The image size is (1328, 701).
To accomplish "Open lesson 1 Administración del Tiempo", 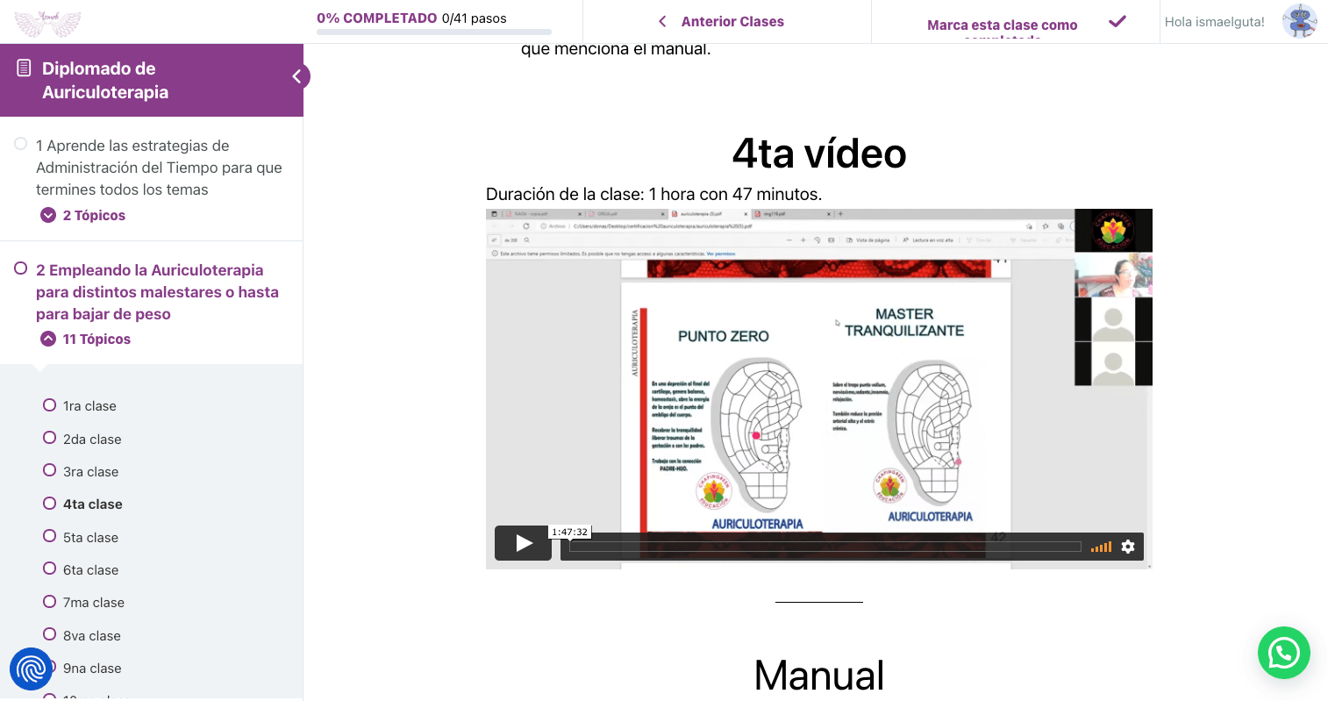I will (159, 168).
